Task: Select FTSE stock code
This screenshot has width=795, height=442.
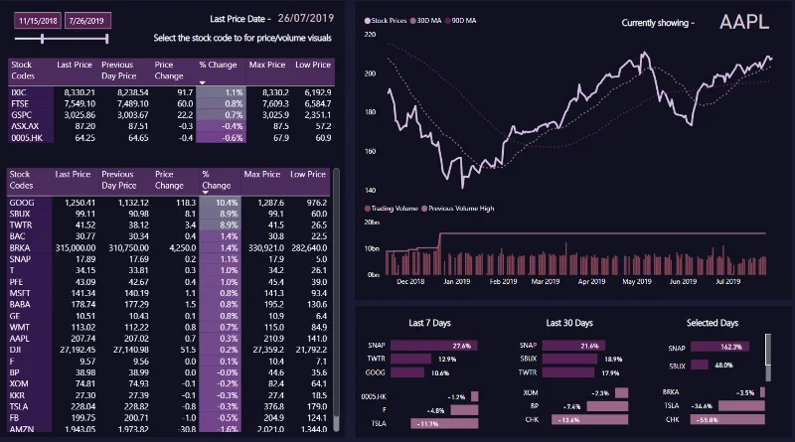Action: coord(18,104)
